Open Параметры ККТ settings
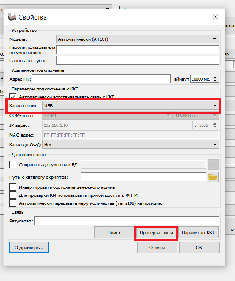This screenshot has height=281, width=235. click(x=198, y=233)
